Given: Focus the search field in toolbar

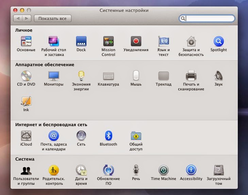Looking at the screenshot, I should click(207, 18).
